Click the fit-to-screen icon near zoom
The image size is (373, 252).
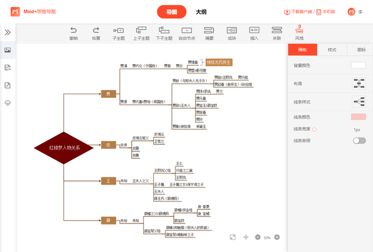pyautogui.click(x=233, y=237)
